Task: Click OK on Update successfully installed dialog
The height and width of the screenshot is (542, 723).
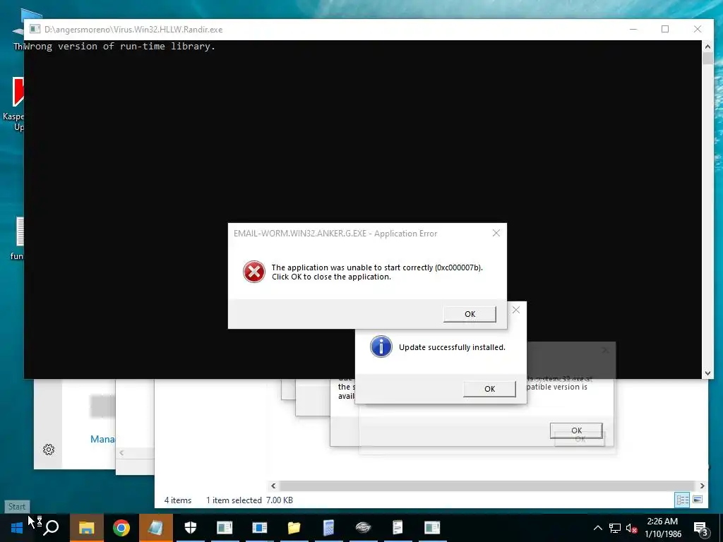Action: tap(490, 389)
